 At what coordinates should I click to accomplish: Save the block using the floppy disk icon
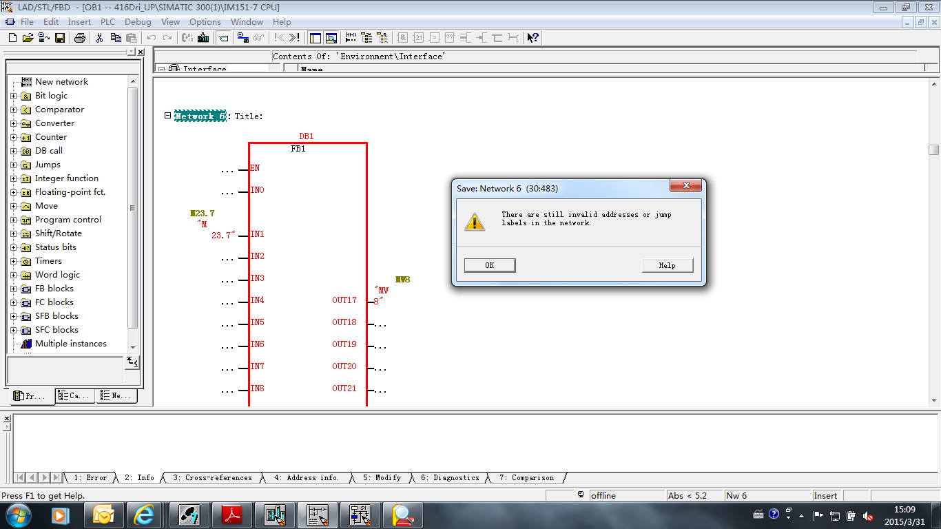tap(60, 38)
